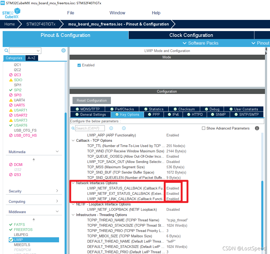
Task: Click the parameter Search (Ctrl+F) field
Action: pyautogui.click(x=90, y=128)
